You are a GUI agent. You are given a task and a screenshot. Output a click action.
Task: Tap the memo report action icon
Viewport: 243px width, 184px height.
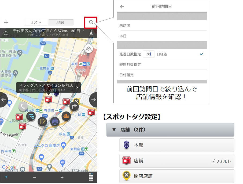[42, 122]
